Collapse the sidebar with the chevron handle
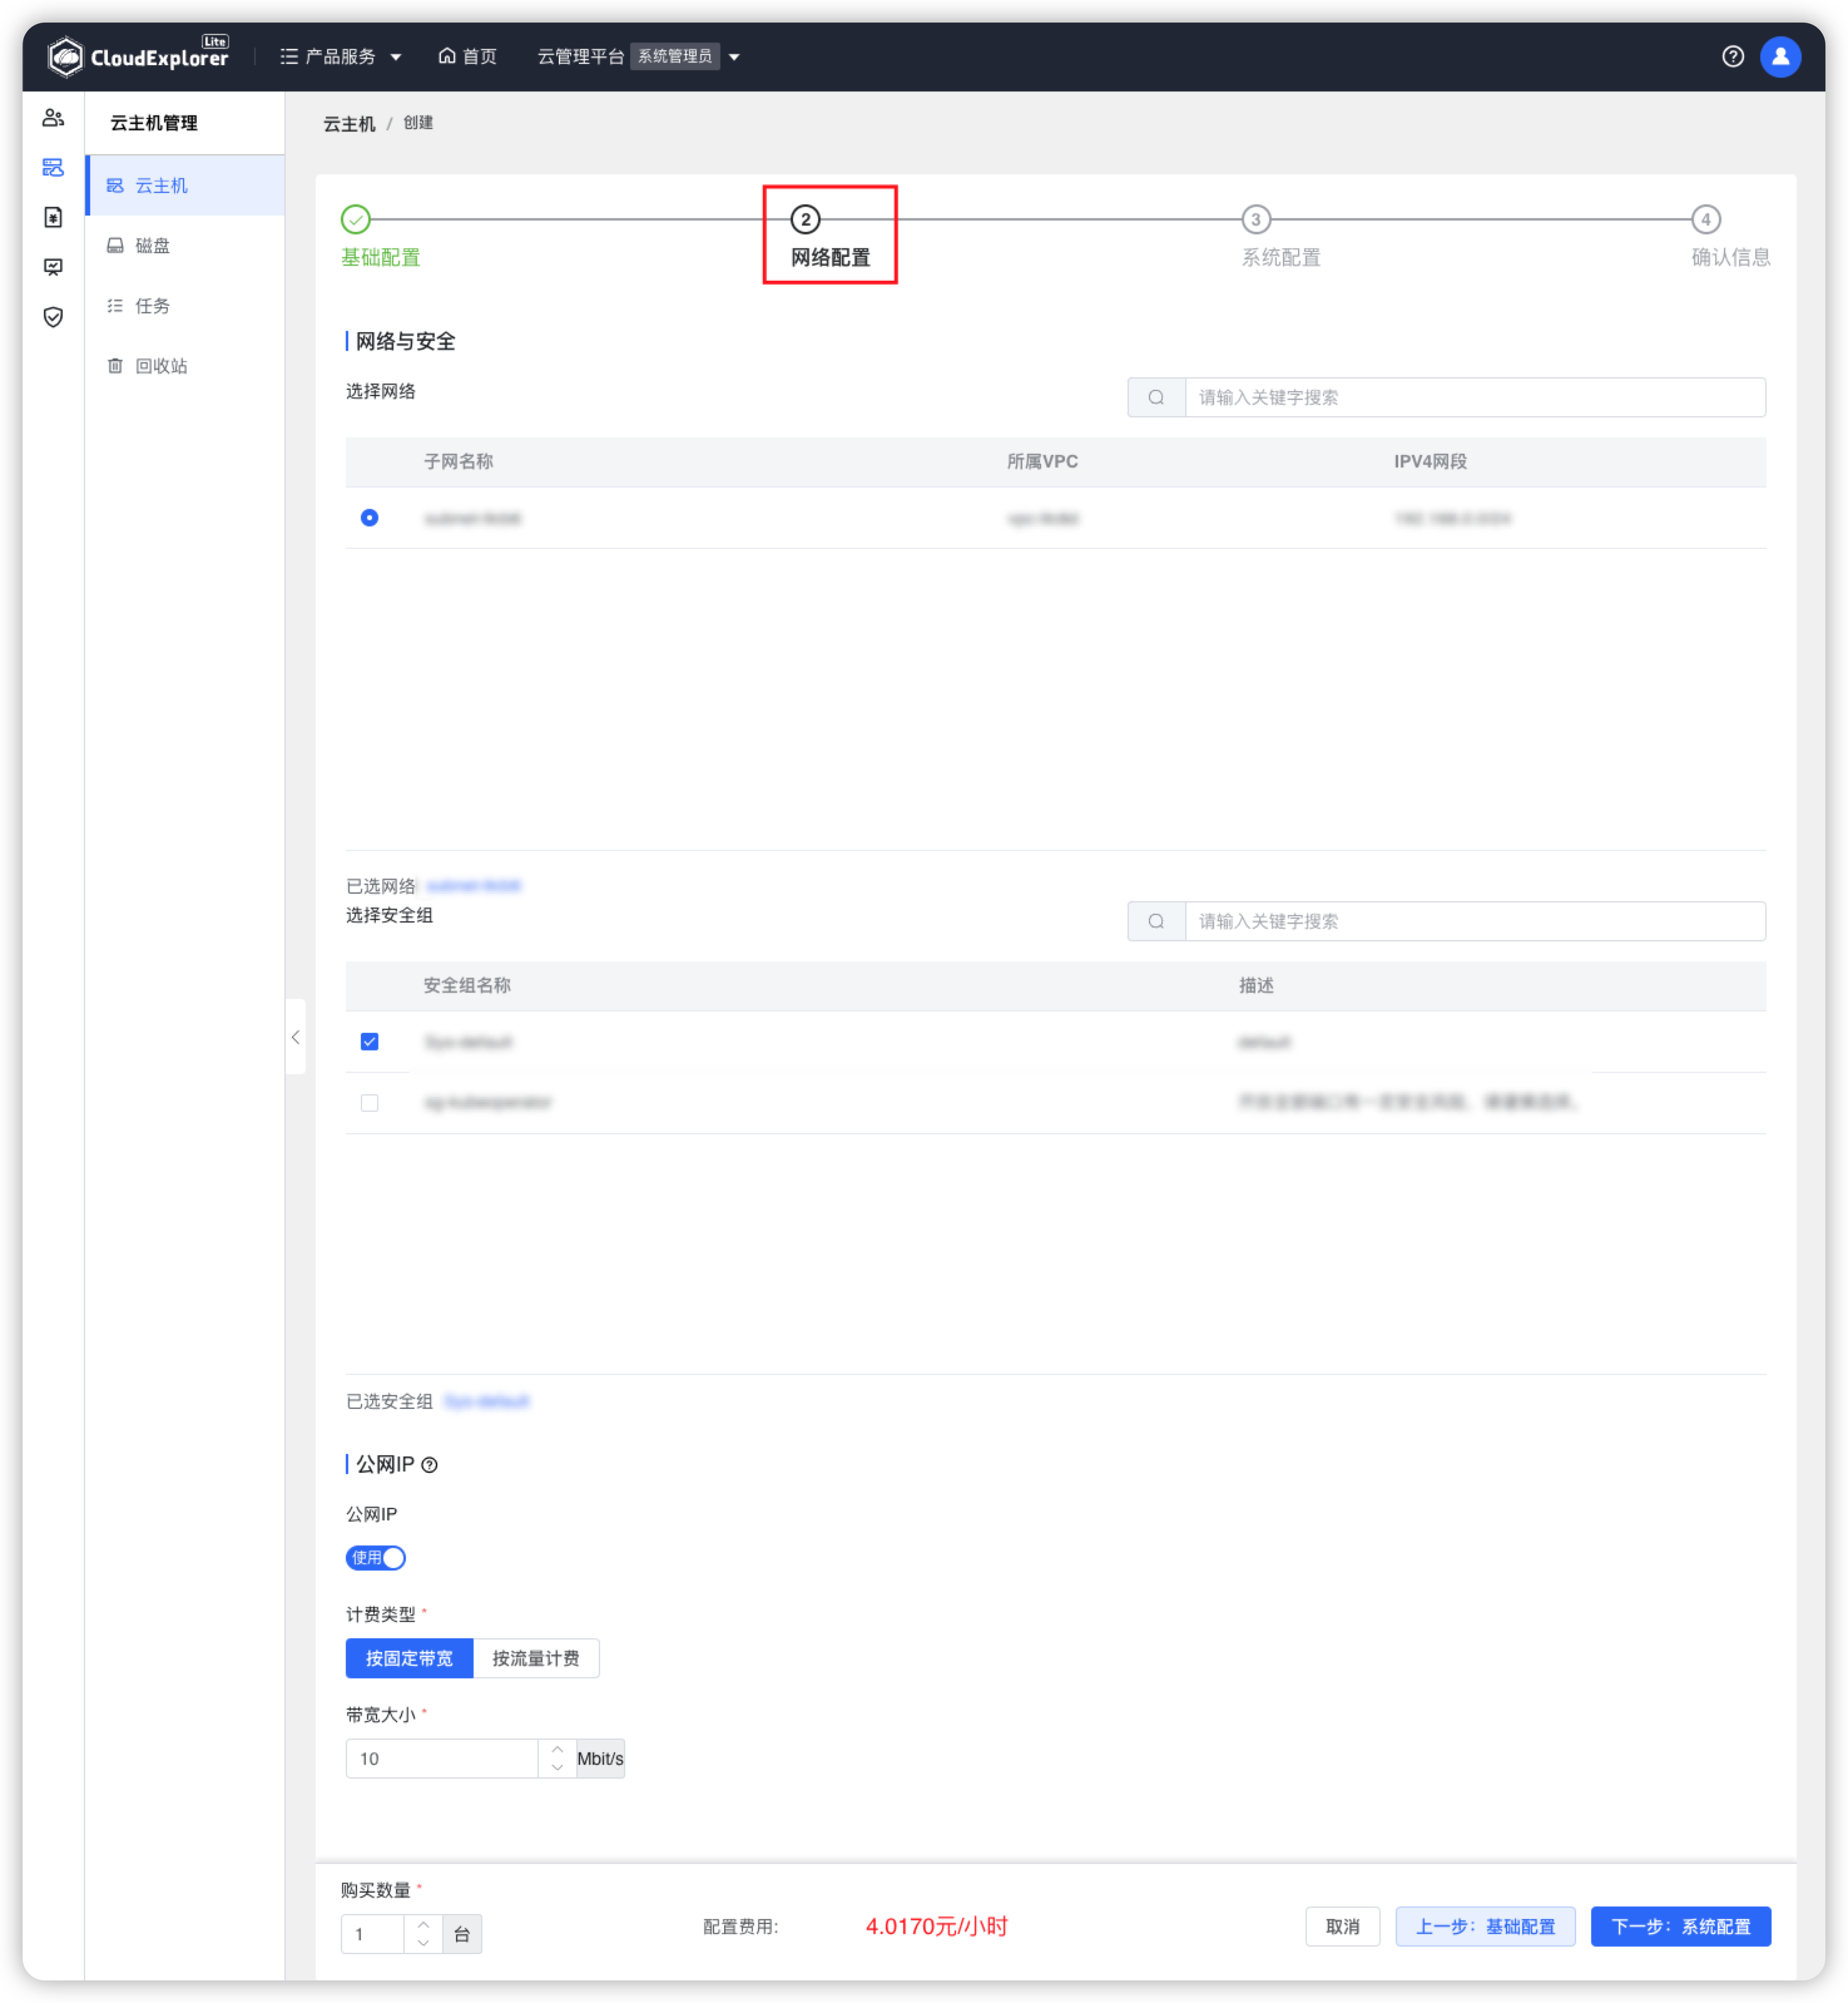 [x=296, y=1037]
